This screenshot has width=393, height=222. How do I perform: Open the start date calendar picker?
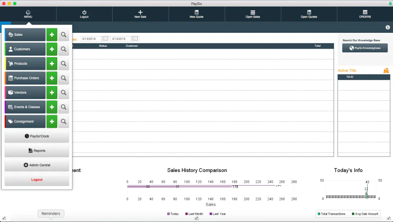(106, 39)
